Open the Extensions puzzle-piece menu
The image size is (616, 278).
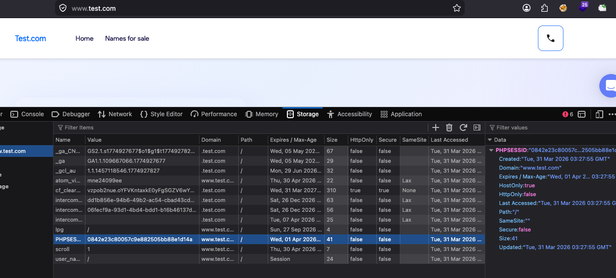pos(544,8)
